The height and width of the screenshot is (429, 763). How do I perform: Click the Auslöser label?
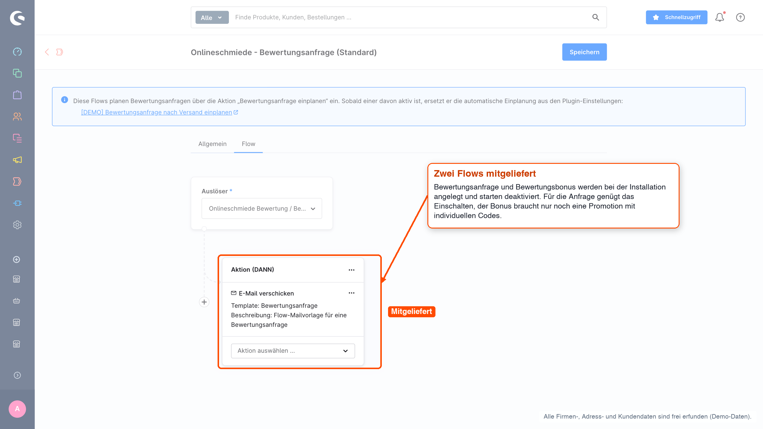215,191
